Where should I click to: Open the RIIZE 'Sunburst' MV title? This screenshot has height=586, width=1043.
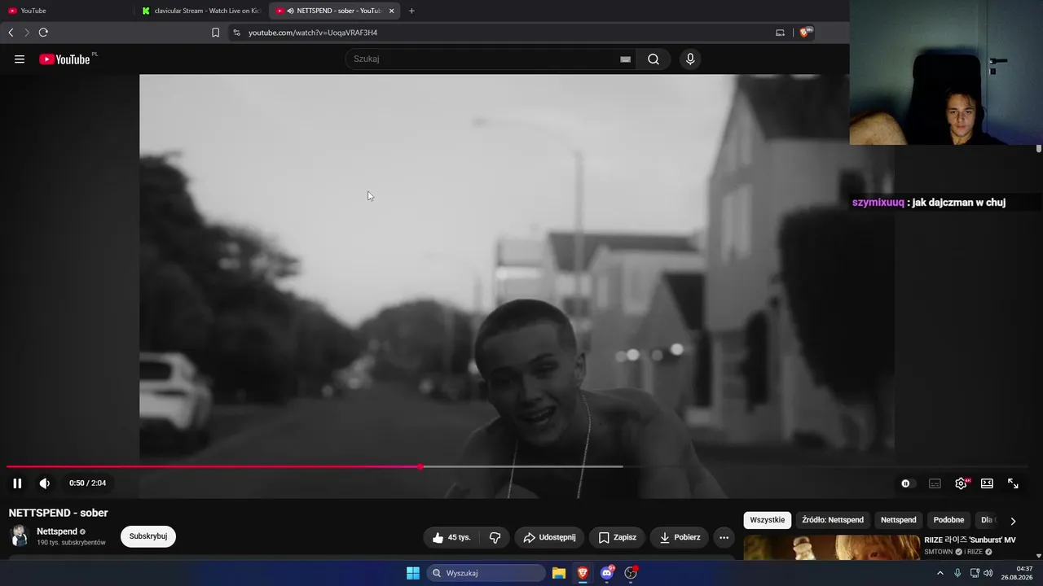970,540
